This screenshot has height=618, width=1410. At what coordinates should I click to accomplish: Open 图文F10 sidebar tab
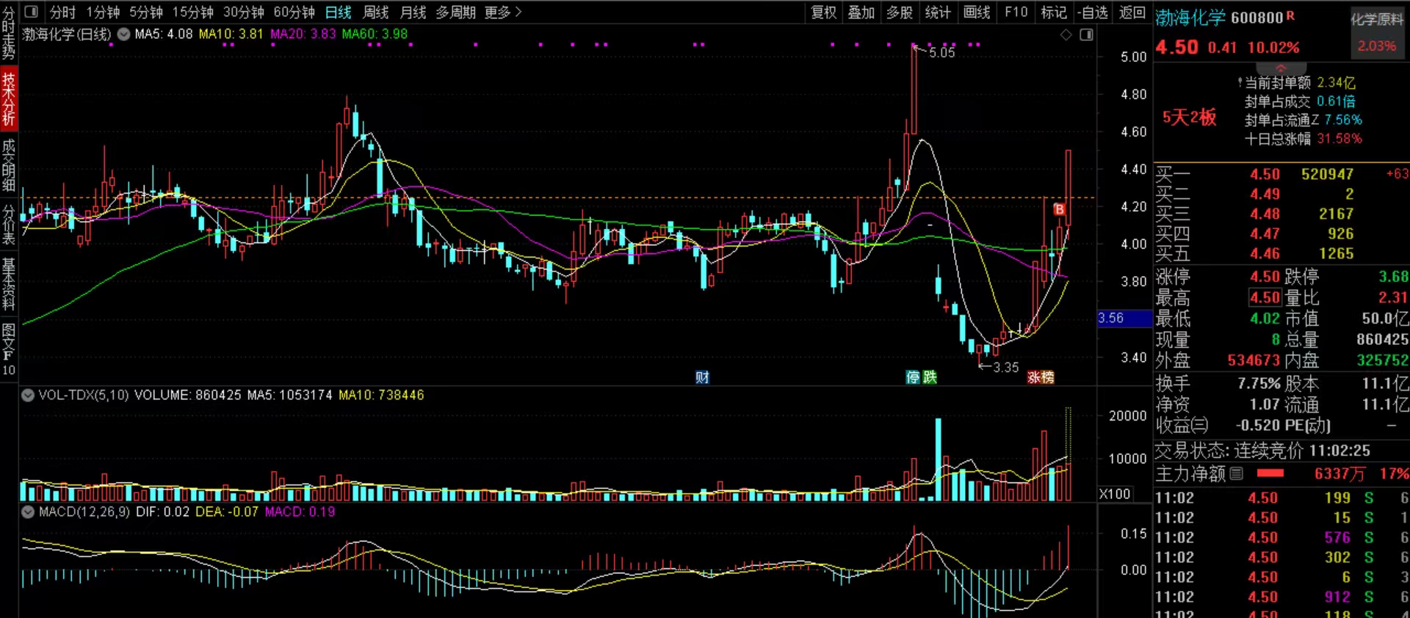tap(9, 349)
